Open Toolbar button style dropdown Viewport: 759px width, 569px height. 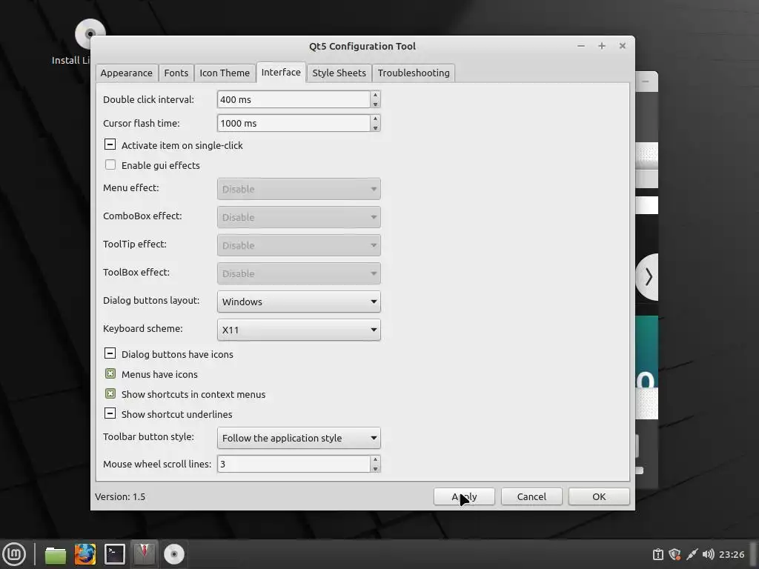(x=299, y=438)
